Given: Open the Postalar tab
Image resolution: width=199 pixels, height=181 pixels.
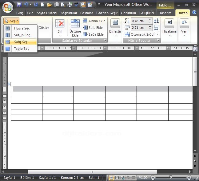Looking at the screenshot, I should 86,13.
